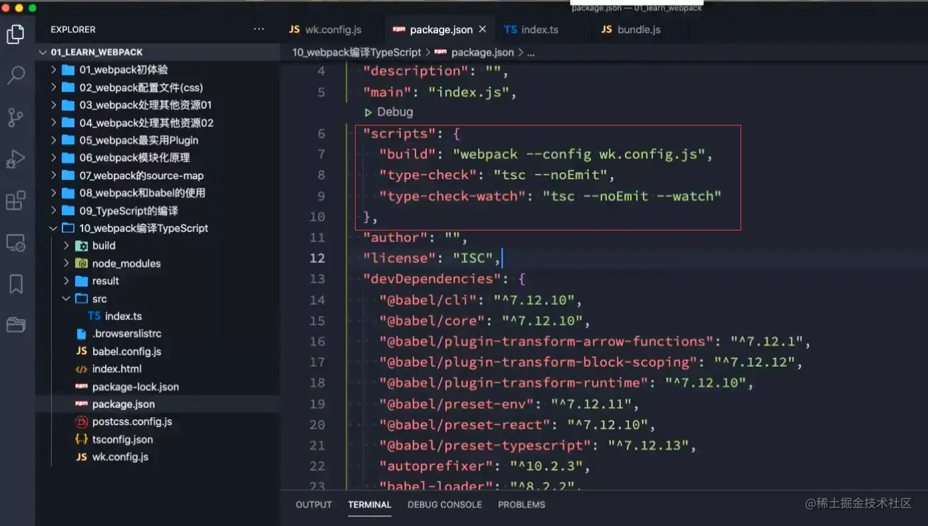Click the "autoprefixer" dependency on line 22

[x=436, y=466]
